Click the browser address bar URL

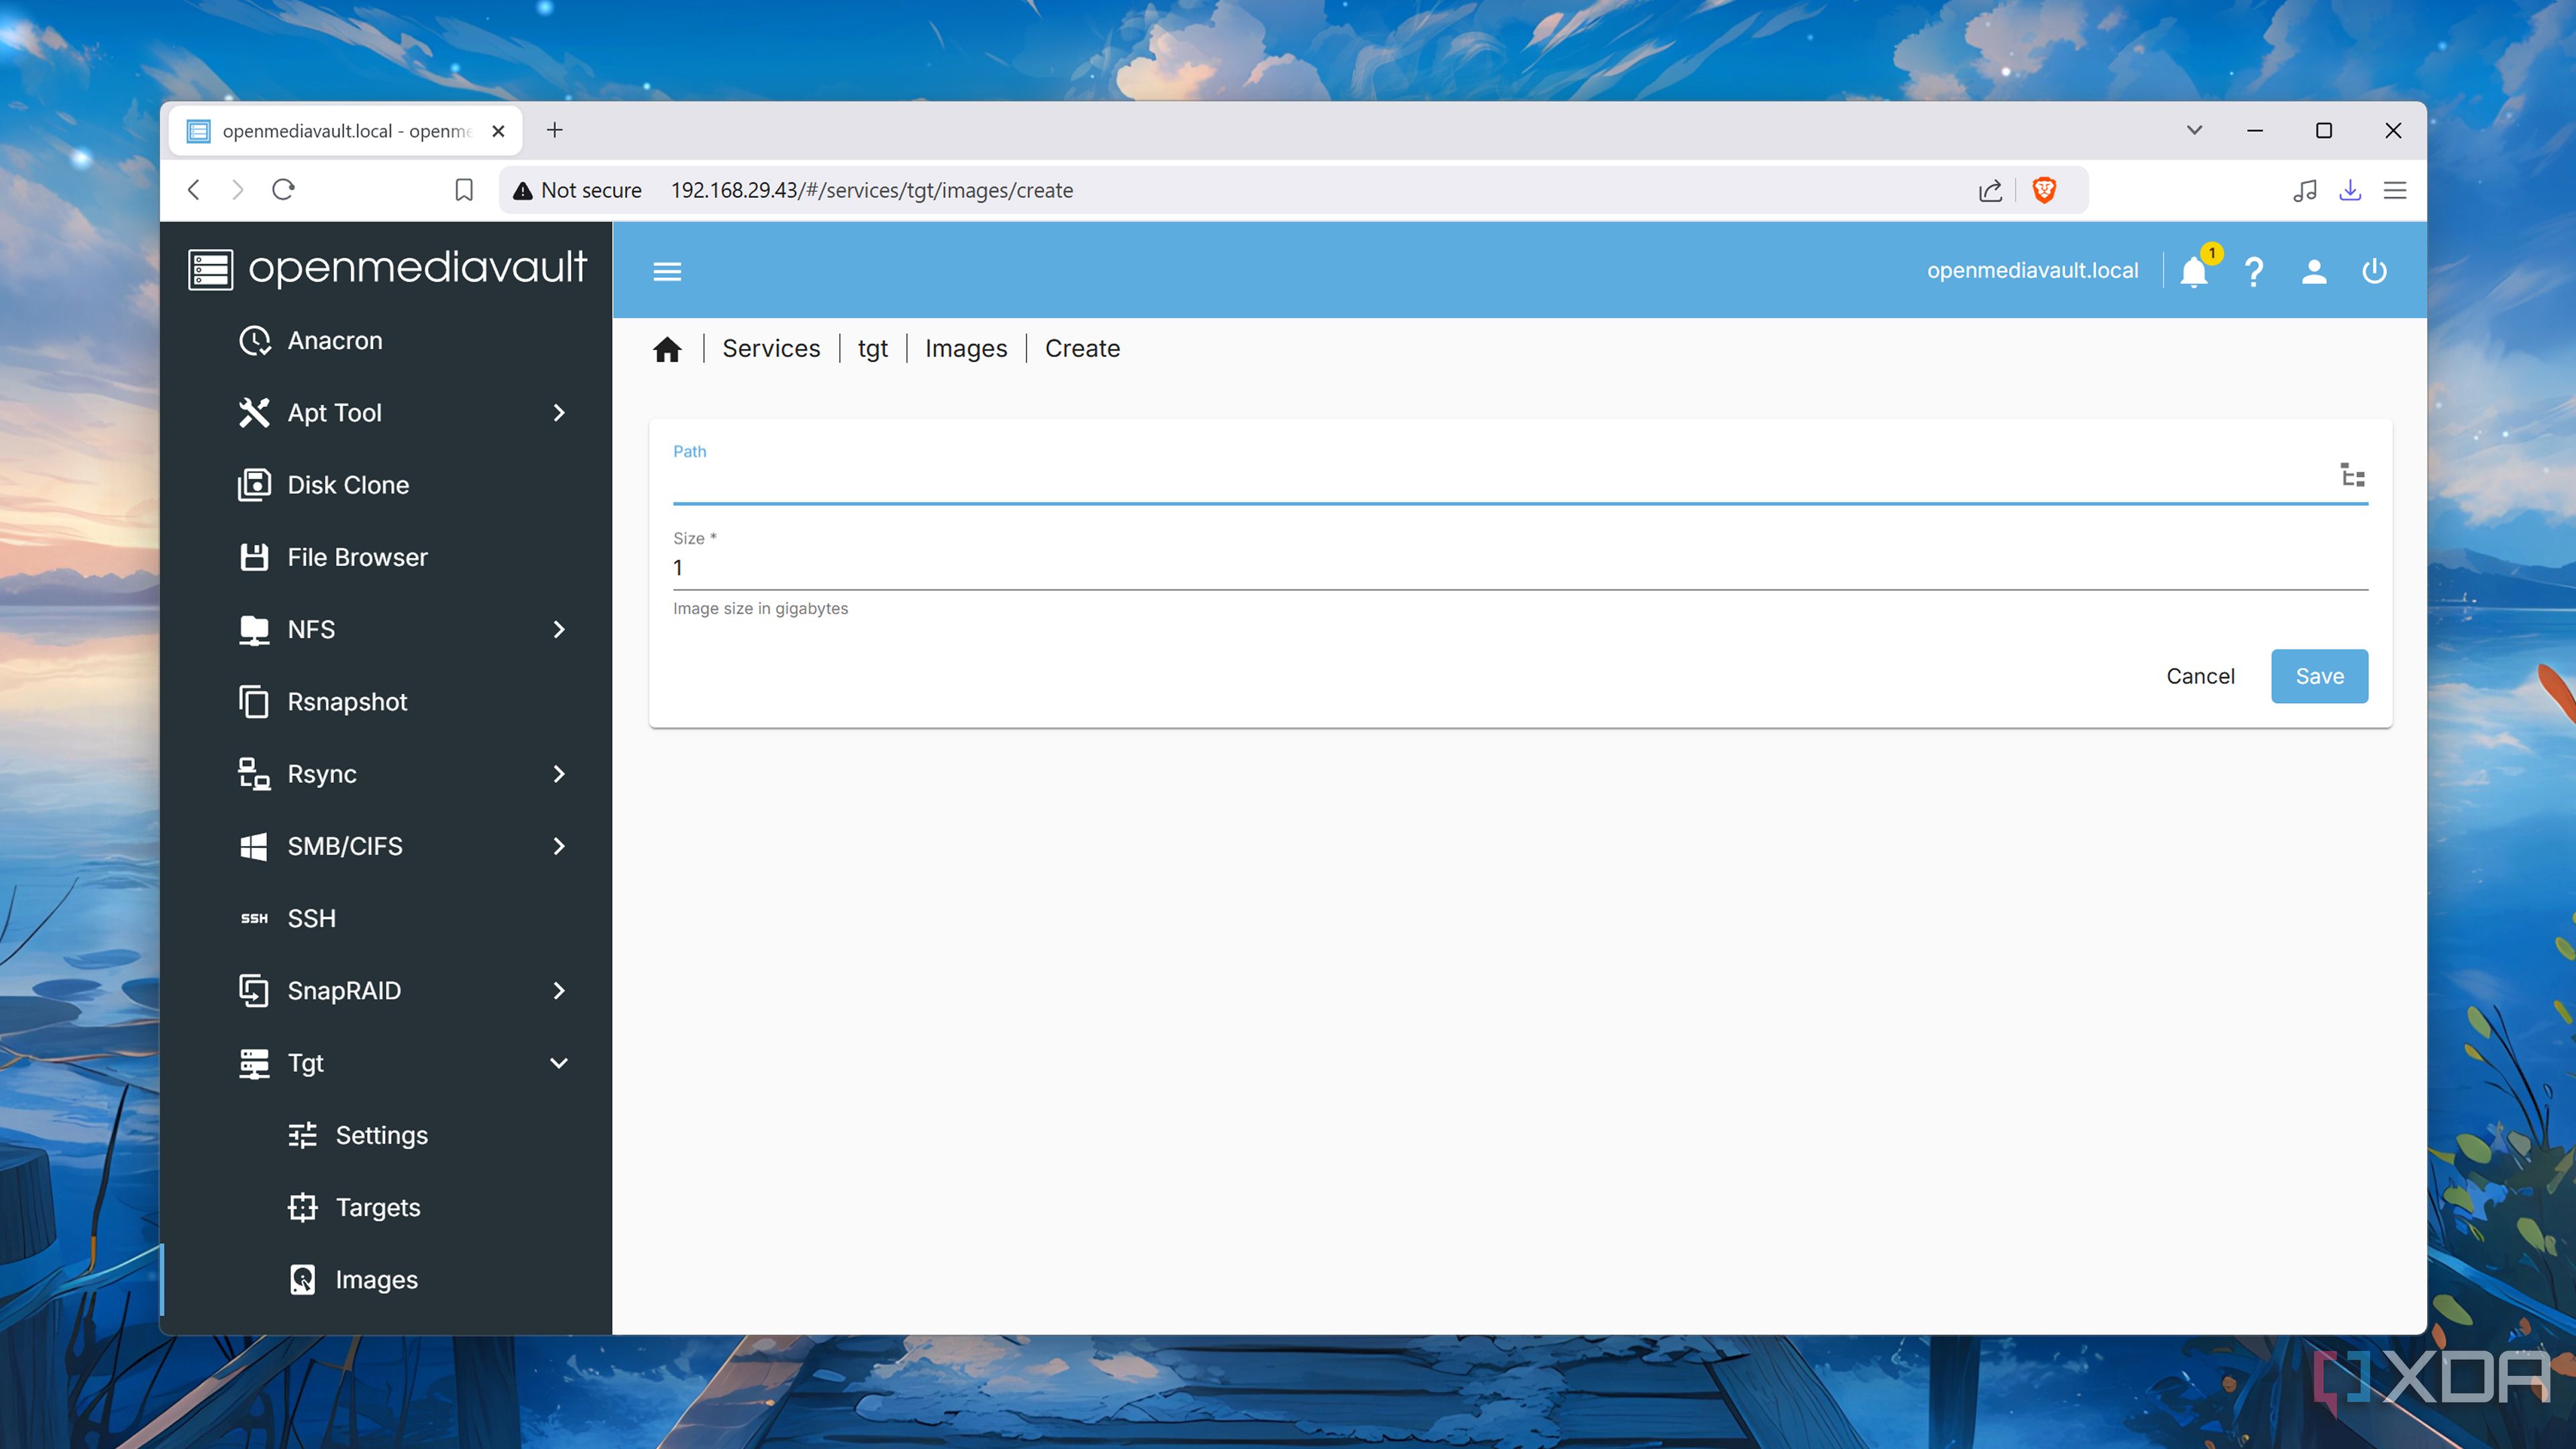coord(871,190)
